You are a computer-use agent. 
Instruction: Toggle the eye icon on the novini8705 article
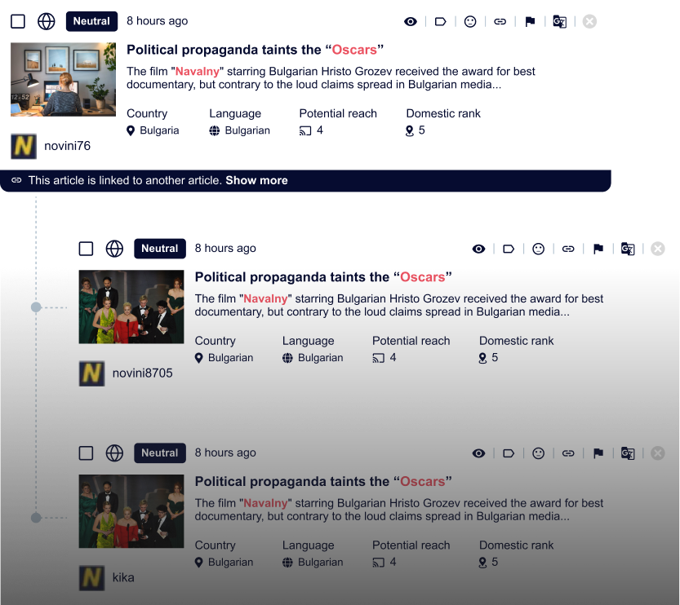(x=478, y=249)
